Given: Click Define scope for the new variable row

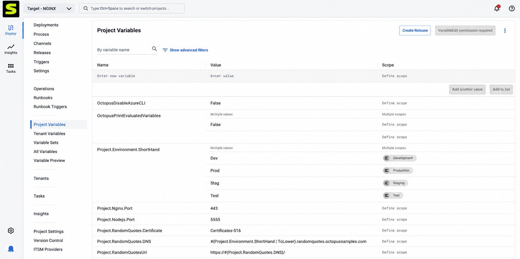Looking at the screenshot, I should coord(394,76).
